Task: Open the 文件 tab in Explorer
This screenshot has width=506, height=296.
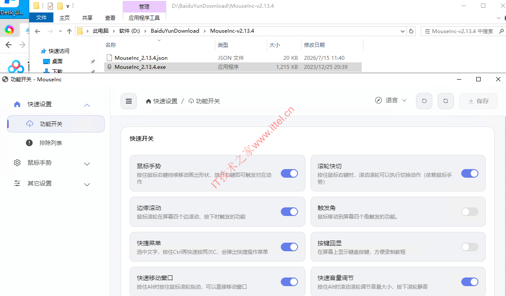Action: click(x=41, y=17)
